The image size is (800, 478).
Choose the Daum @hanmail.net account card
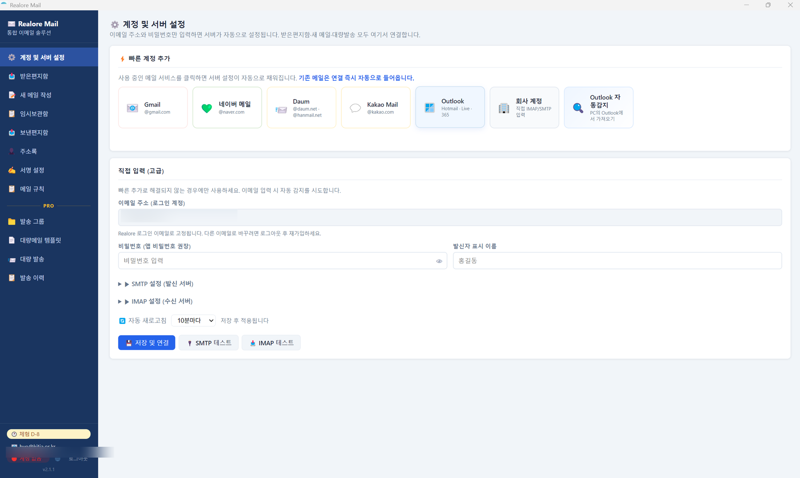[301, 107]
